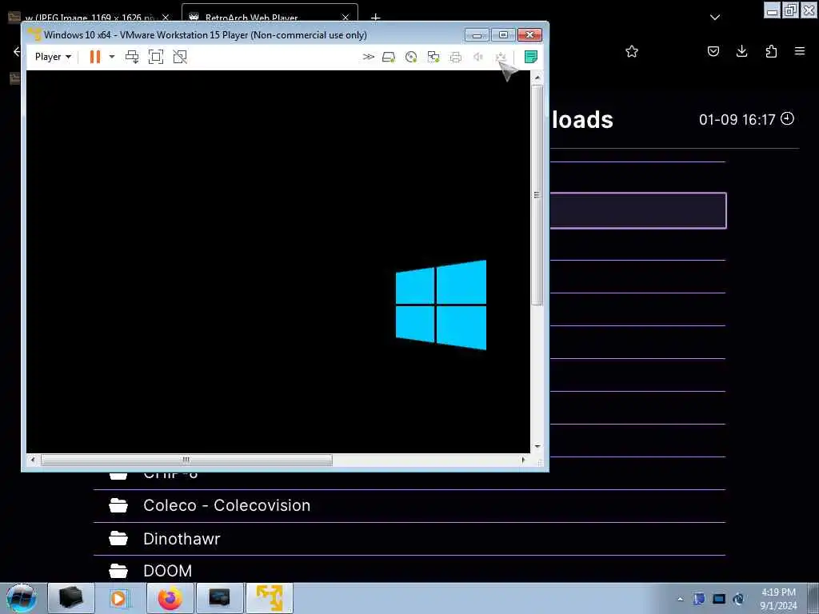This screenshot has width=819, height=614.
Task: Click the VMware vertical scrollbar down arrow
Action: pos(537,447)
